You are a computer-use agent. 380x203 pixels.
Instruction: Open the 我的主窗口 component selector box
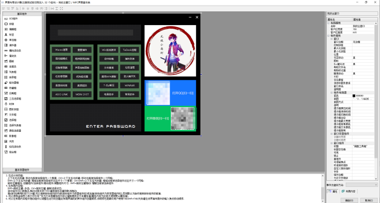[x=352, y=14]
